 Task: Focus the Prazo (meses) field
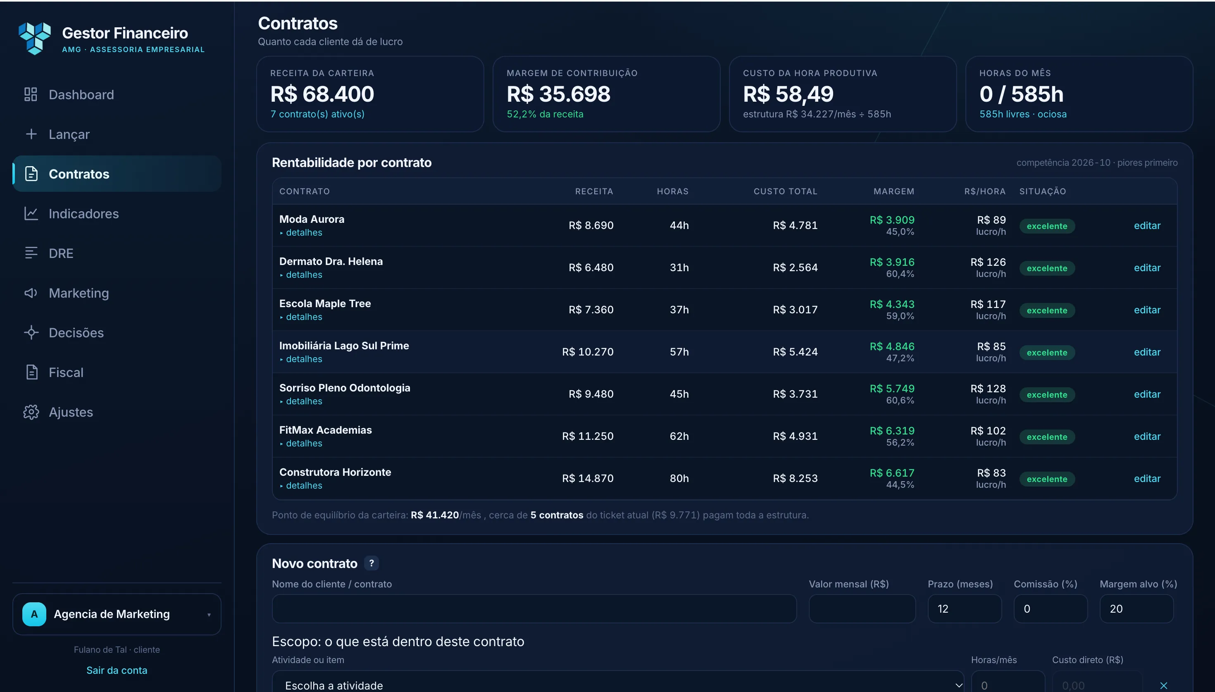[964, 608]
